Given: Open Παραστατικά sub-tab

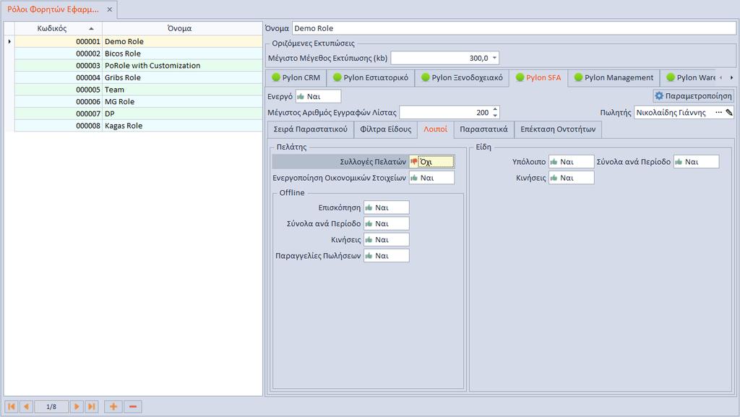Looking at the screenshot, I should click(483, 129).
